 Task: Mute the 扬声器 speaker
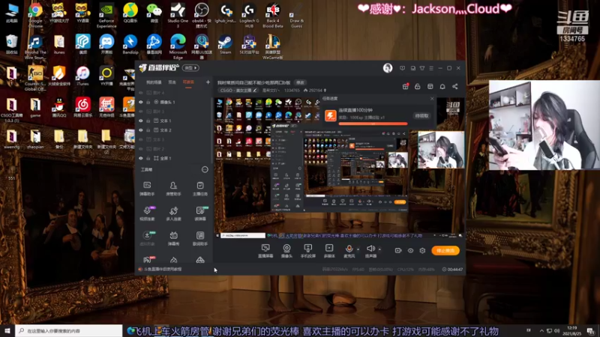point(370,251)
